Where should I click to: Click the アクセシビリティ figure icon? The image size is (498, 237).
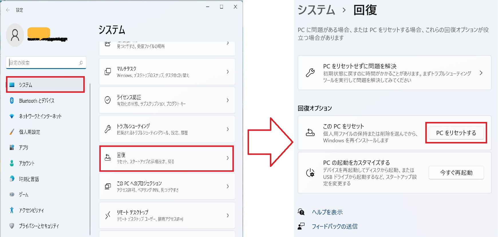point(12,210)
